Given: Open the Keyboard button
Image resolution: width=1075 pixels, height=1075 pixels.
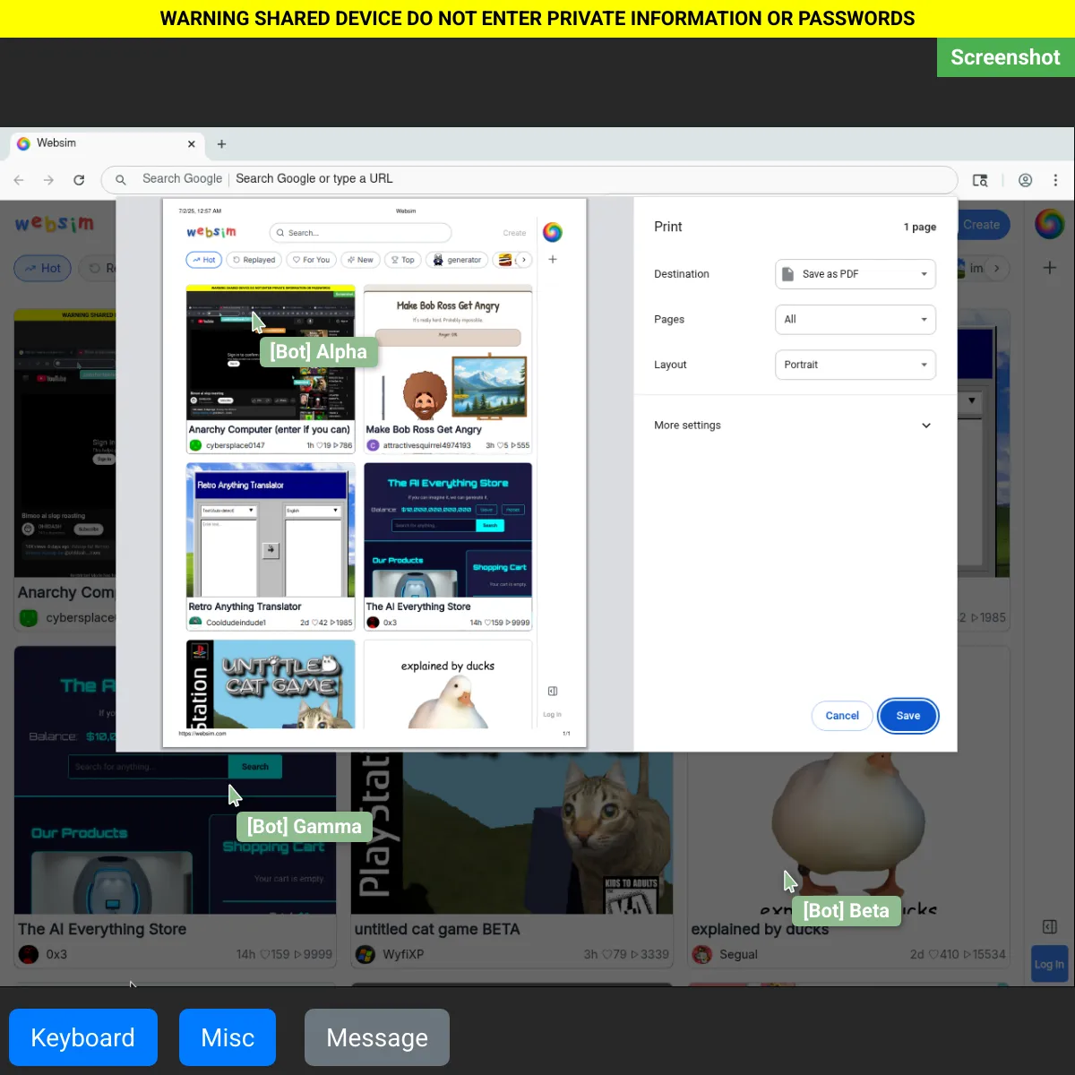Looking at the screenshot, I should coord(83,1037).
